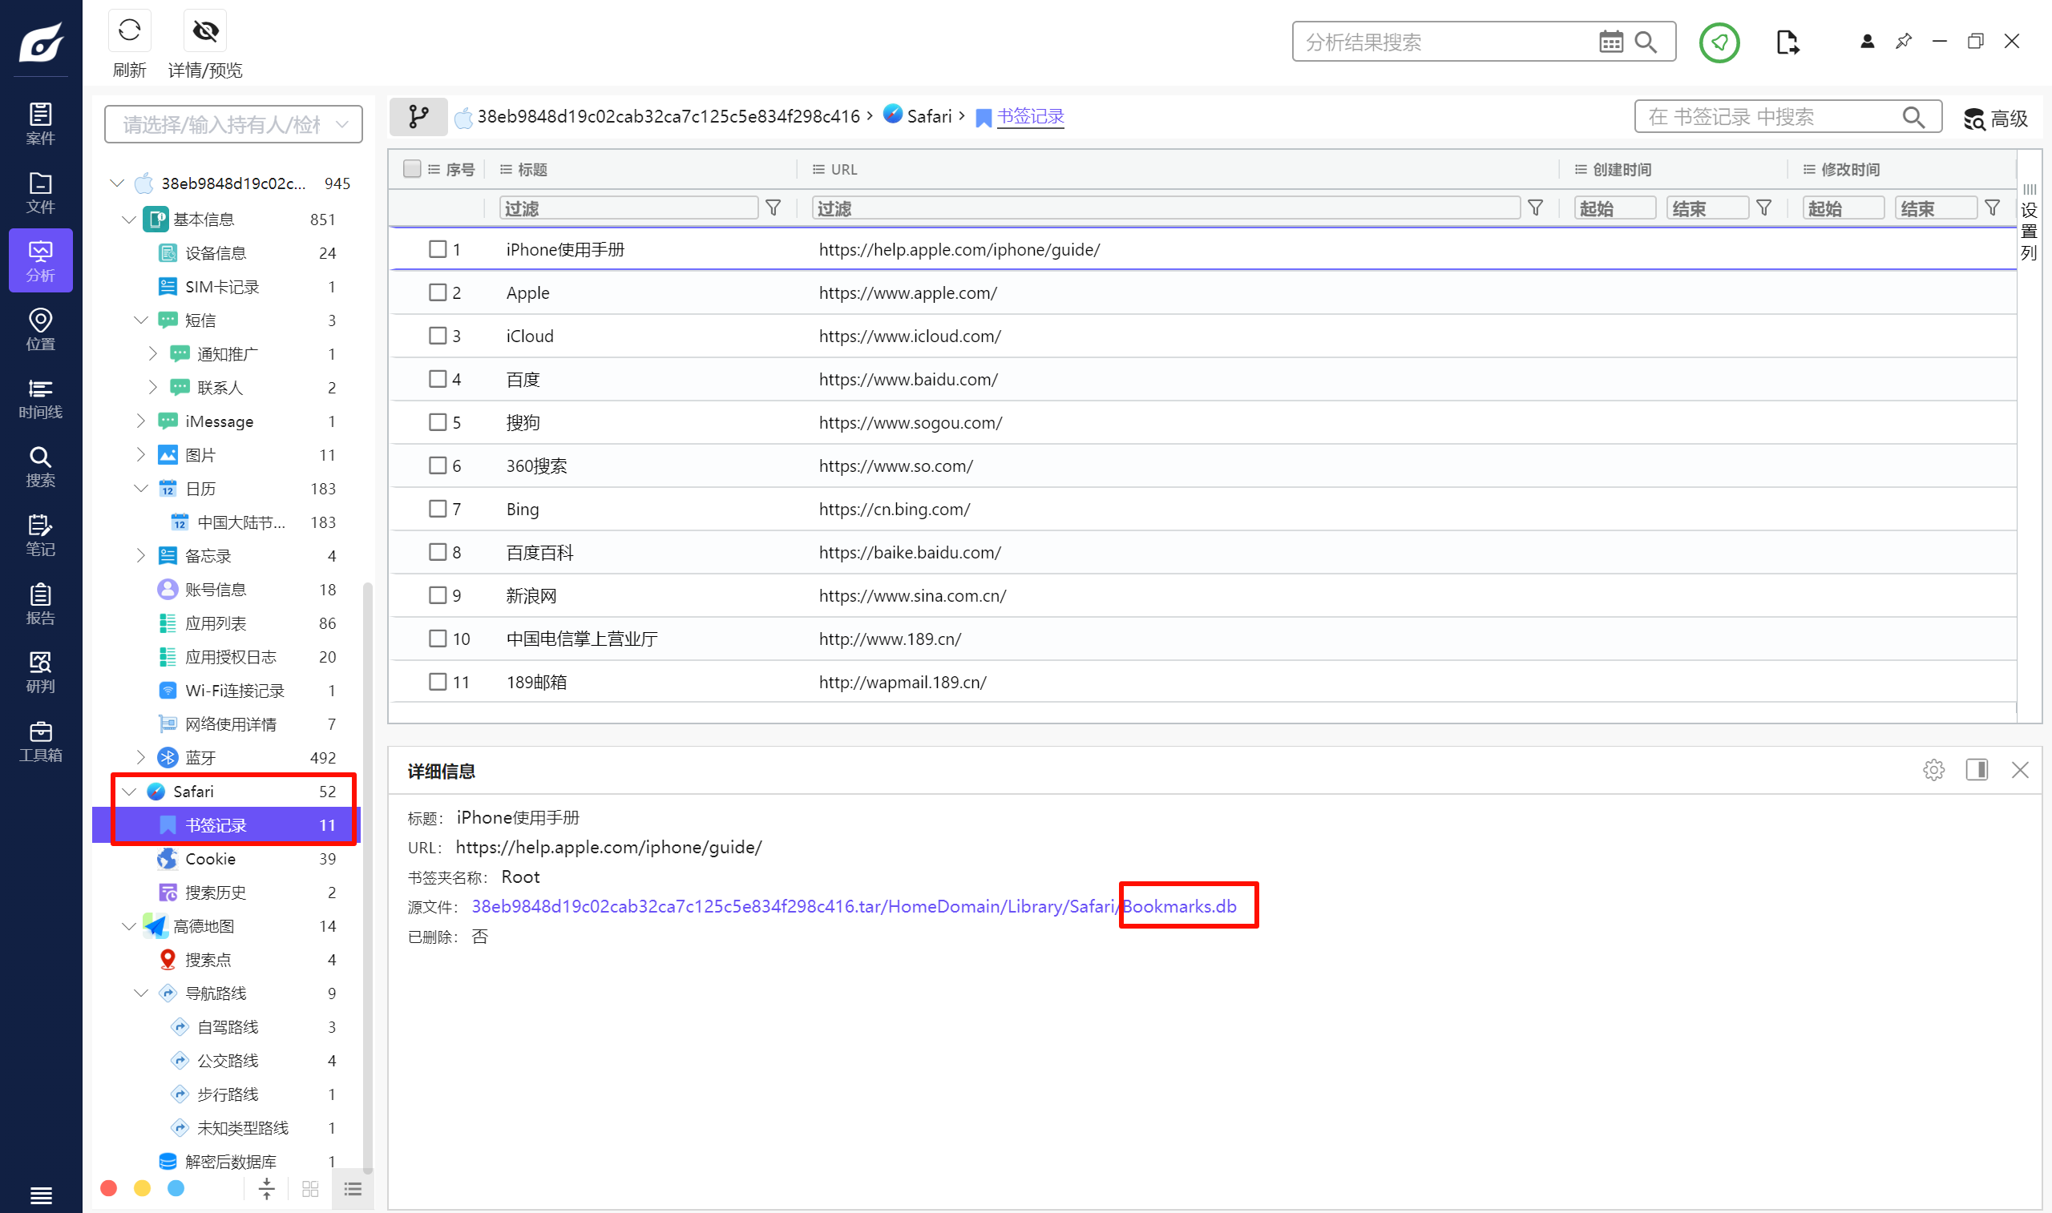Viewport: 2052px width, 1213px height.
Task: Check row 3 iCloud checkbox
Action: tap(438, 336)
